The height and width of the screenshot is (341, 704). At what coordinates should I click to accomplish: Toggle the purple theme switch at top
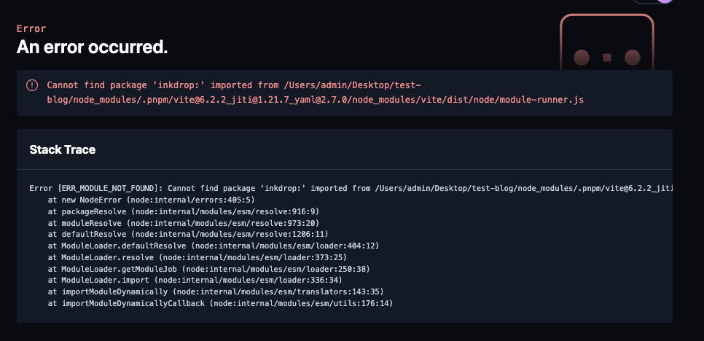click(x=654, y=1)
